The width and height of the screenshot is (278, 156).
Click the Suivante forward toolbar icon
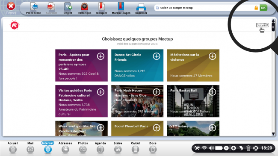click(51, 7)
